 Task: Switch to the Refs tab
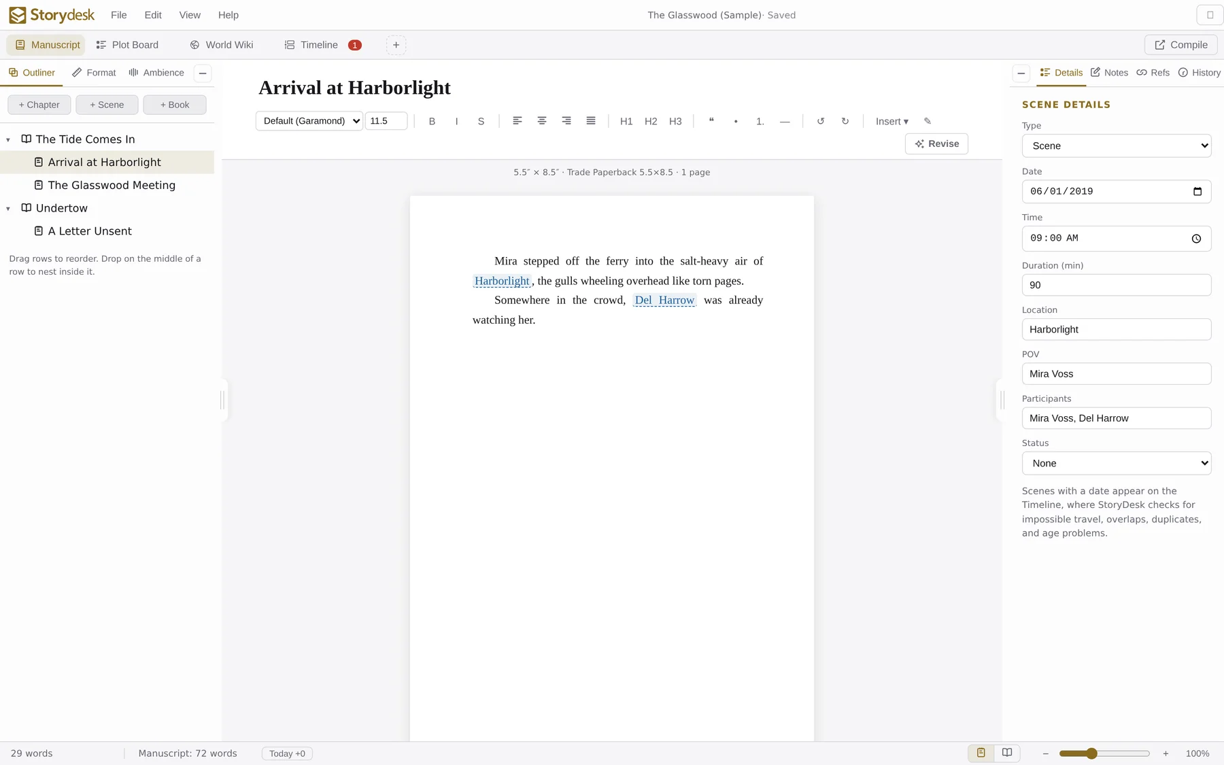[x=1153, y=73]
